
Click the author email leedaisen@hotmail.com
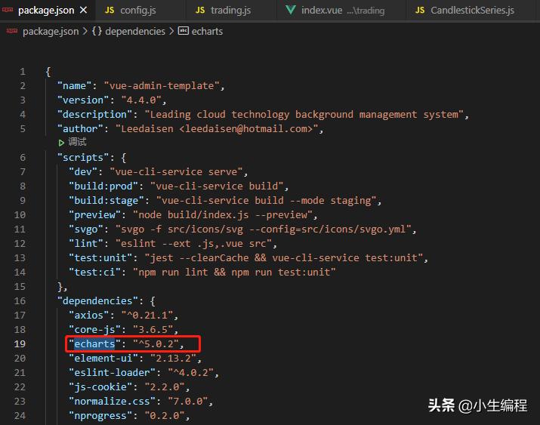point(246,128)
